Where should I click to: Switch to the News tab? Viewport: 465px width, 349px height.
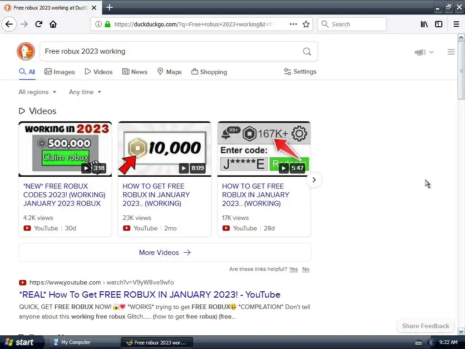[134, 72]
